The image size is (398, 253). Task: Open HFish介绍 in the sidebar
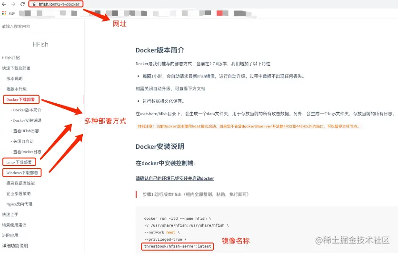coord(11,58)
